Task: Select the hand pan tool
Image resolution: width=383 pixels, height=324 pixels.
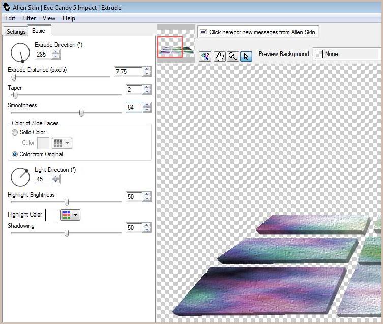Action: tap(219, 57)
